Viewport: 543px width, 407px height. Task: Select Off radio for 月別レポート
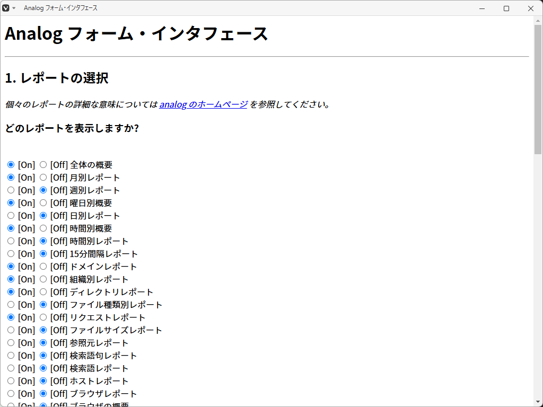pos(43,178)
